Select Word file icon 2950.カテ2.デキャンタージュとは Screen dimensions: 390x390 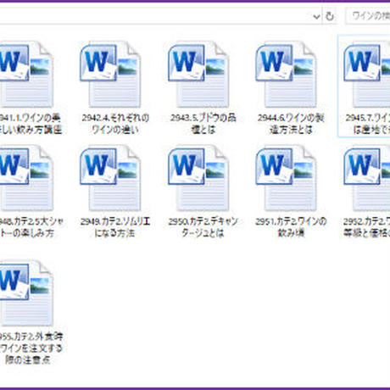[198, 178]
